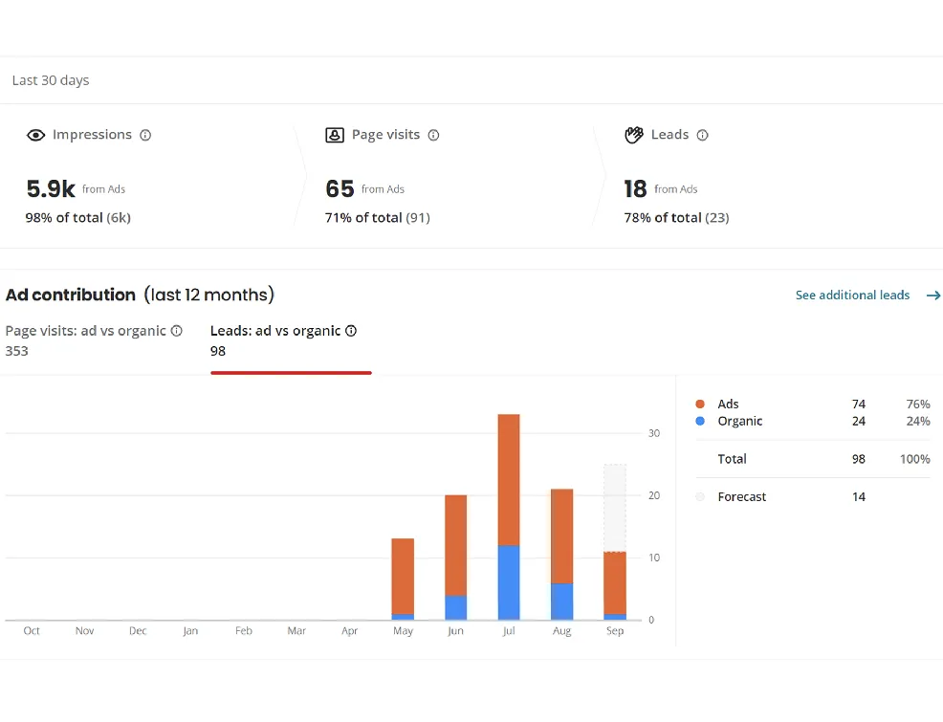Click the info icon next to Page visits
The image size is (943, 722).
click(433, 136)
